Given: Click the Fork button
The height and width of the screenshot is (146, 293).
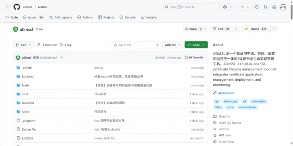Looking at the screenshot, I should coord(222,29).
